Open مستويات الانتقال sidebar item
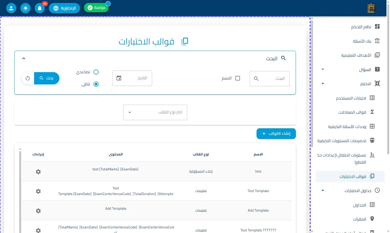390x233 pixels. click(350, 158)
